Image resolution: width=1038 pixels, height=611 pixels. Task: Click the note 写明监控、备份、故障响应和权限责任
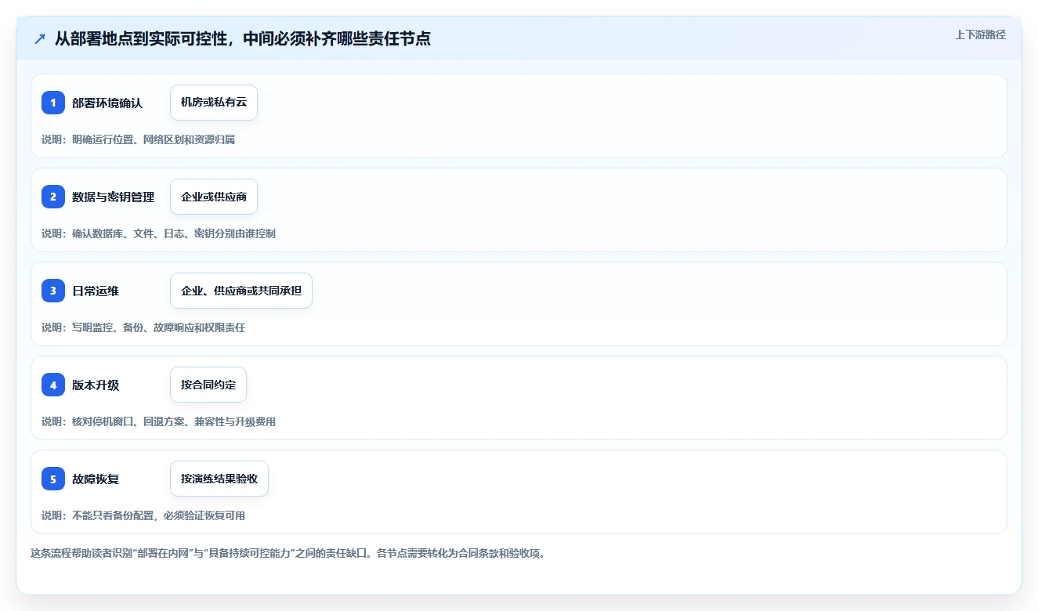tap(143, 327)
